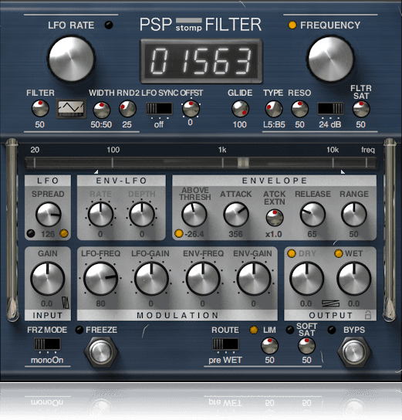Toggle the orange LED right of 126

tap(64, 234)
